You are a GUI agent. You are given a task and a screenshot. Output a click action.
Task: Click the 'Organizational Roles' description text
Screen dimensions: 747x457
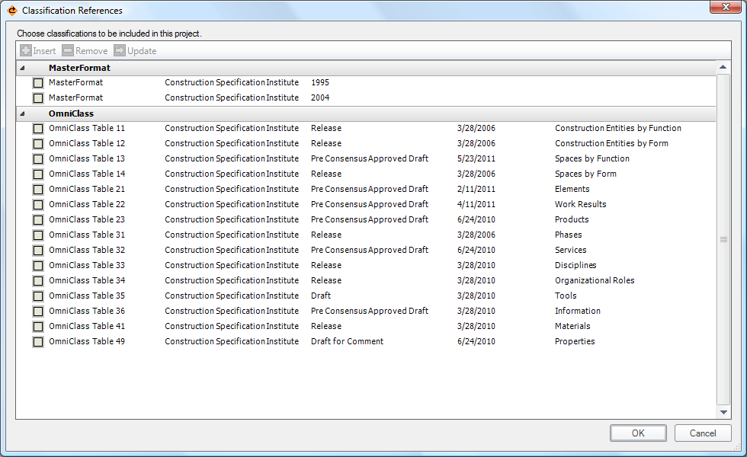point(595,281)
